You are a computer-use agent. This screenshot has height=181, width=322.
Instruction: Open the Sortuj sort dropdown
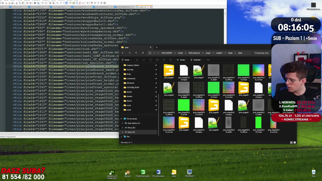(182, 60)
